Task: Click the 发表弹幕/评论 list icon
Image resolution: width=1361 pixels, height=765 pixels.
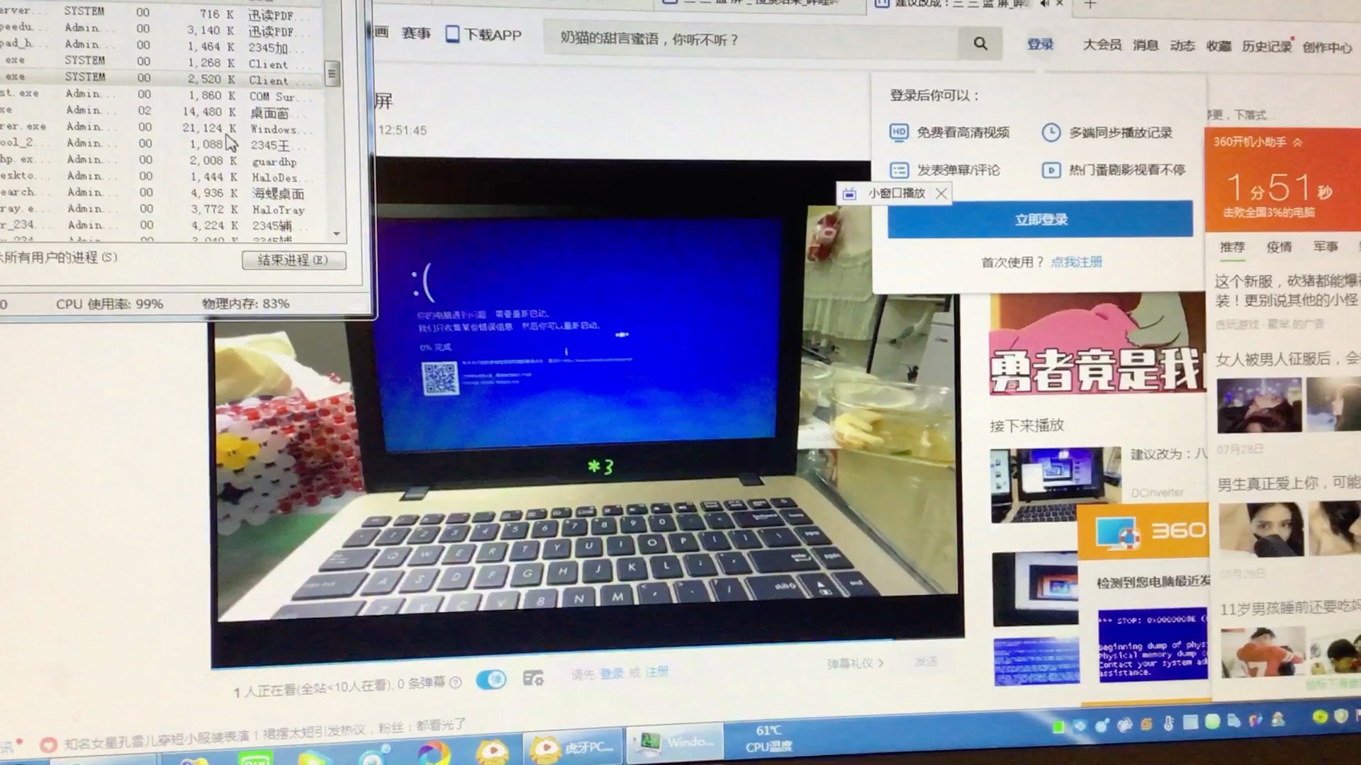Action: coord(899,170)
